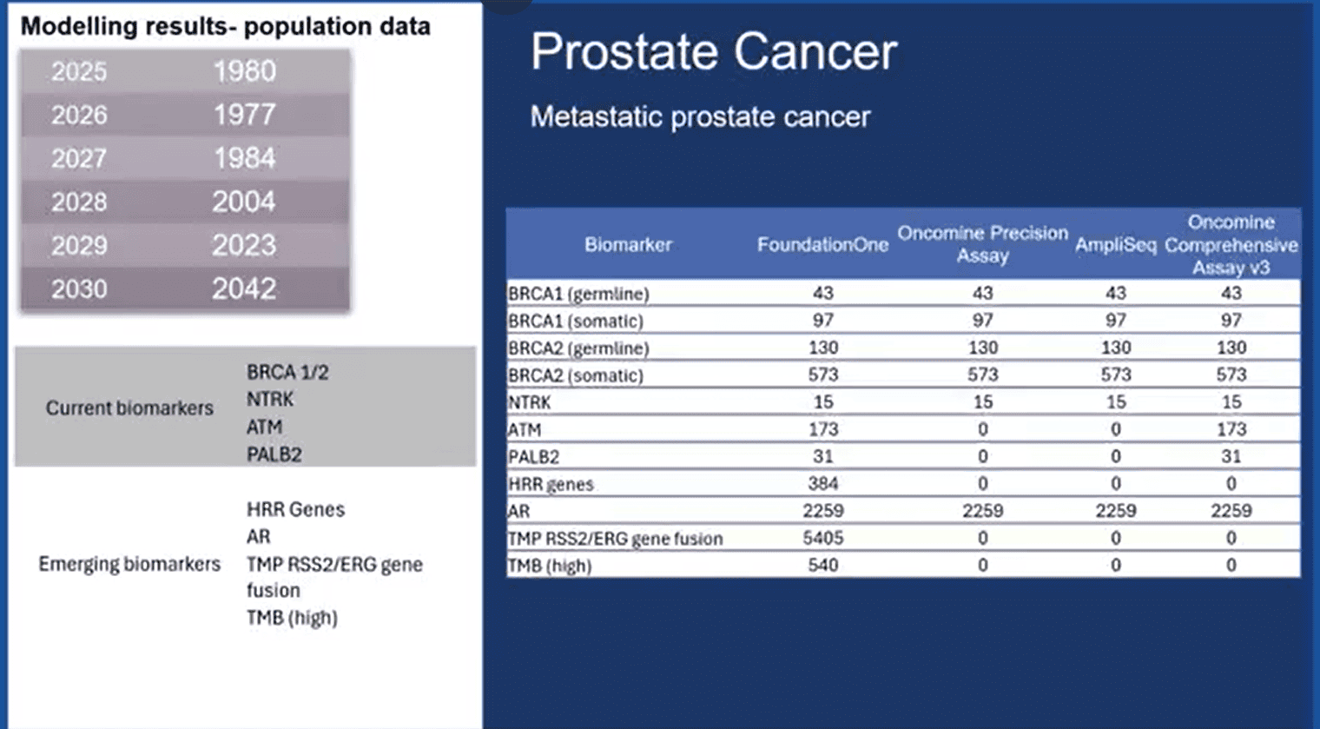1320x729 pixels.
Task: Select the BRCA2 (somatic) row label
Action: (x=576, y=375)
